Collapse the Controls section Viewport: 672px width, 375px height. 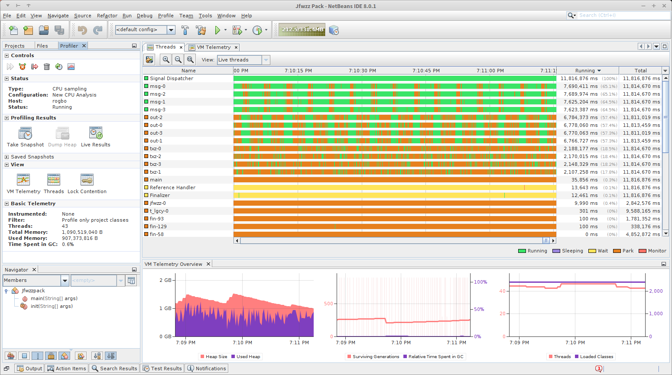tap(6, 55)
